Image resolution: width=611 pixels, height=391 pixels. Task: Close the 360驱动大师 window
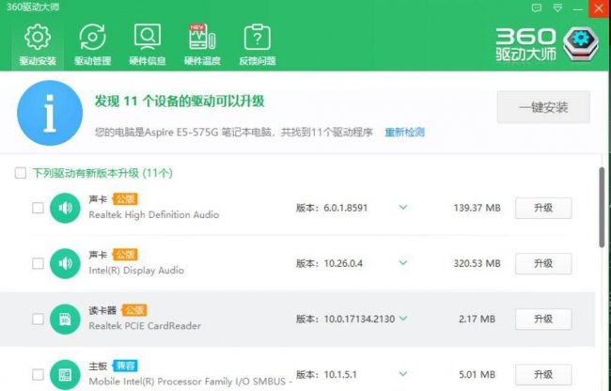(599, 8)
